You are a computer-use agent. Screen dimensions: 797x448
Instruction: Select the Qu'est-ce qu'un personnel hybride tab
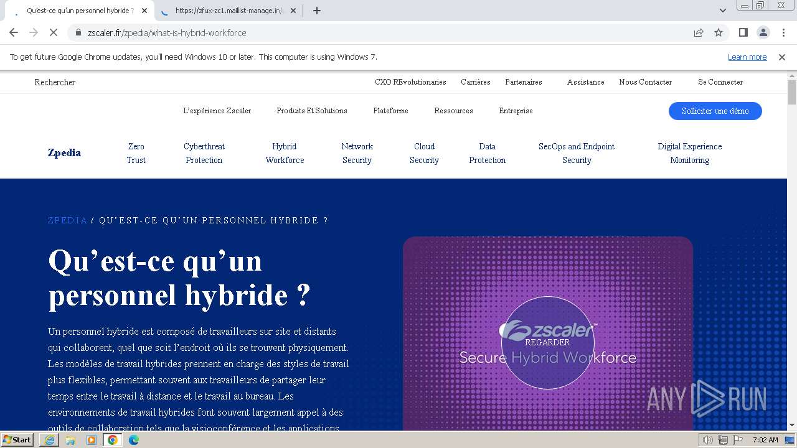click(80, 11)
